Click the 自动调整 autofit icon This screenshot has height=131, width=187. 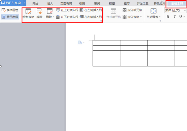[153, 11]
